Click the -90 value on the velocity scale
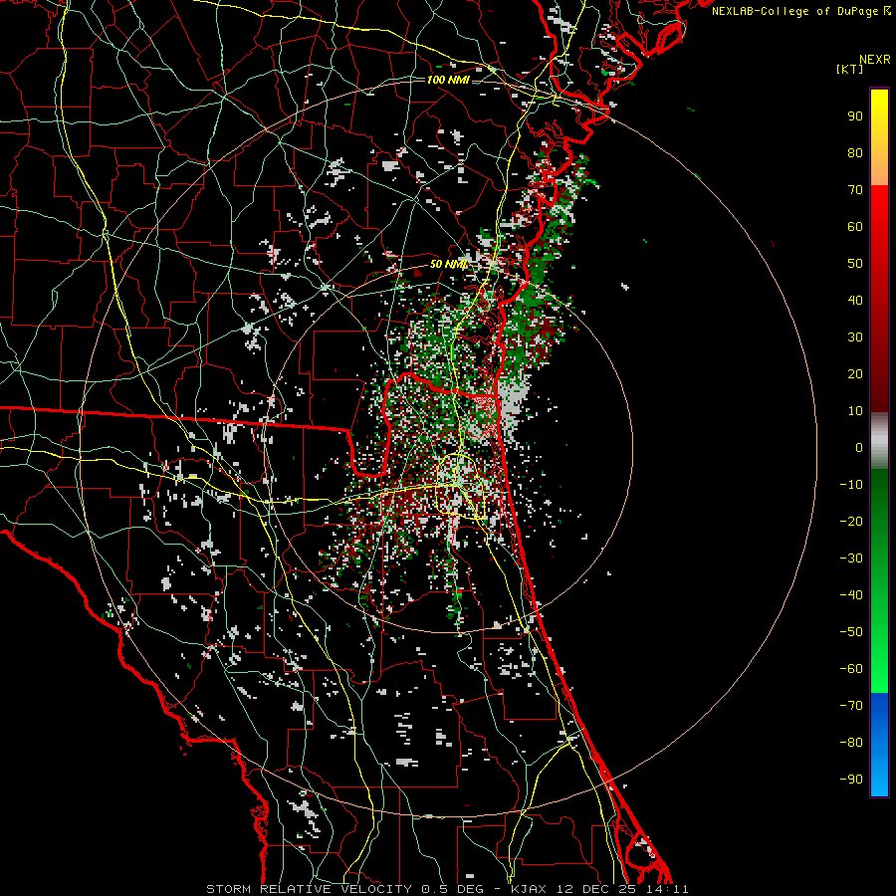The width and height of the screenshot is (896, 896). click(851, 780)
